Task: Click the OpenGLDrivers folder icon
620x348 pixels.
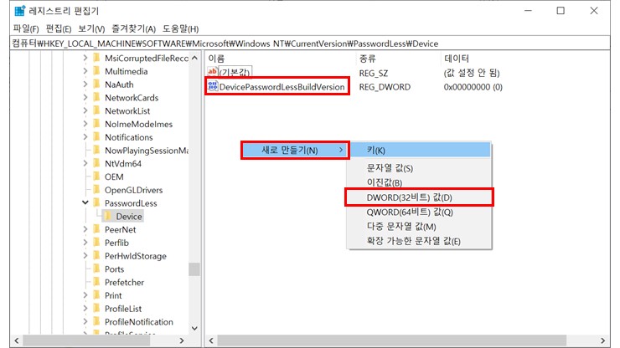Action: click(x=96, y=190)
